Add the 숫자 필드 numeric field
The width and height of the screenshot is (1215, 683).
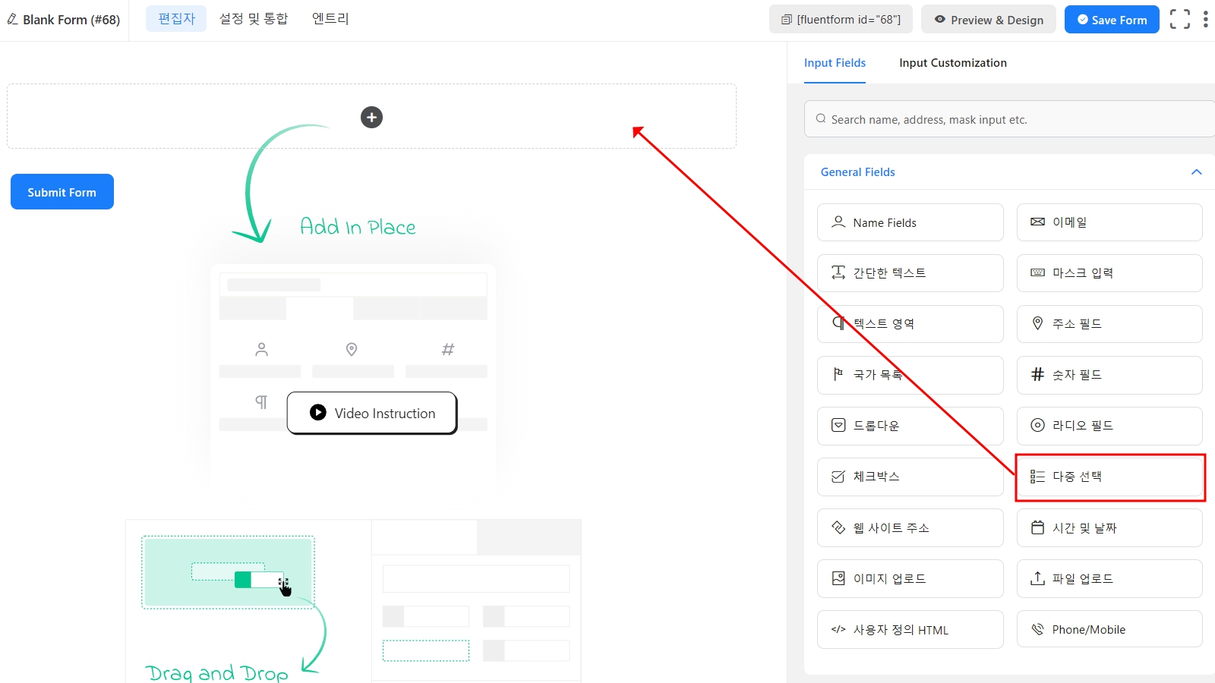coord(1109,375)
